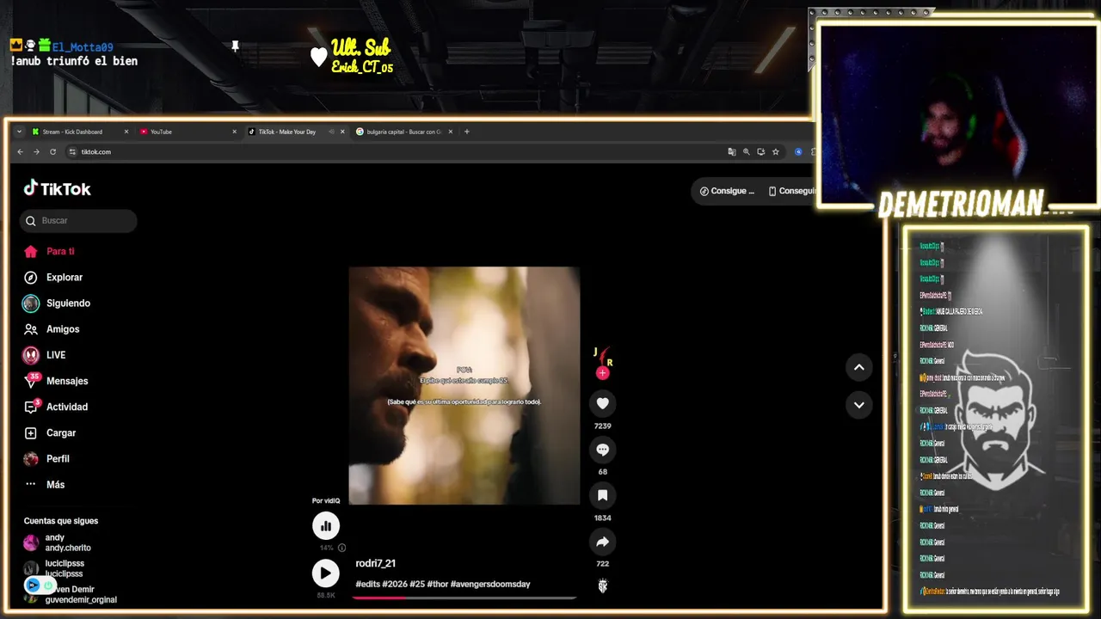Click the vidIQ play button above 58.5K
1101x619 pixels.
pos(325,573)
